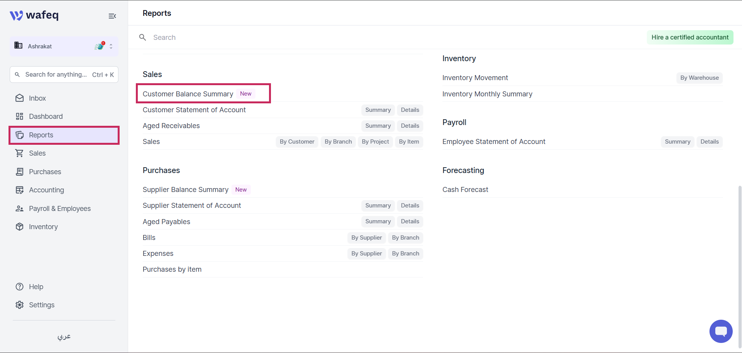Open Aged Receivables Summary view
The width and height of the screenshot is (742, 353).
click(378, 126)
